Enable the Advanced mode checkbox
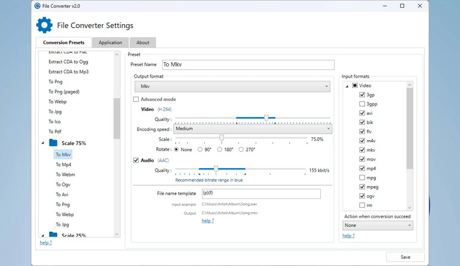The image size is (460, 266). (x=136, y=99)
